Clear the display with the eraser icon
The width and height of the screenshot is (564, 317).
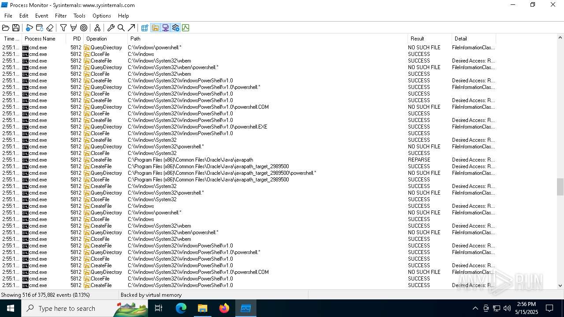(50, 28)
